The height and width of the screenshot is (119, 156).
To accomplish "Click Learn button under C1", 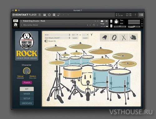I will click(x=75, y=38).
